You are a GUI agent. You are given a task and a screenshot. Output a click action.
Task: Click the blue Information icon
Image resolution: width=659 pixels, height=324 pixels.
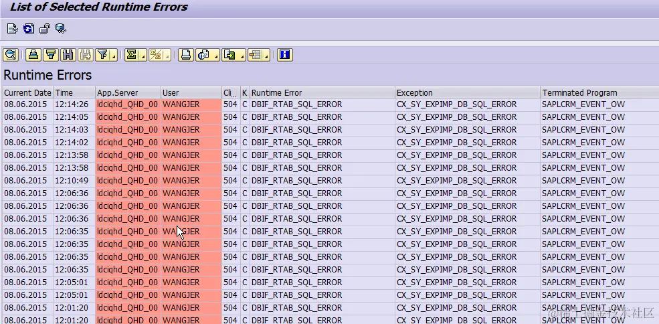click(x=284, y=55)
